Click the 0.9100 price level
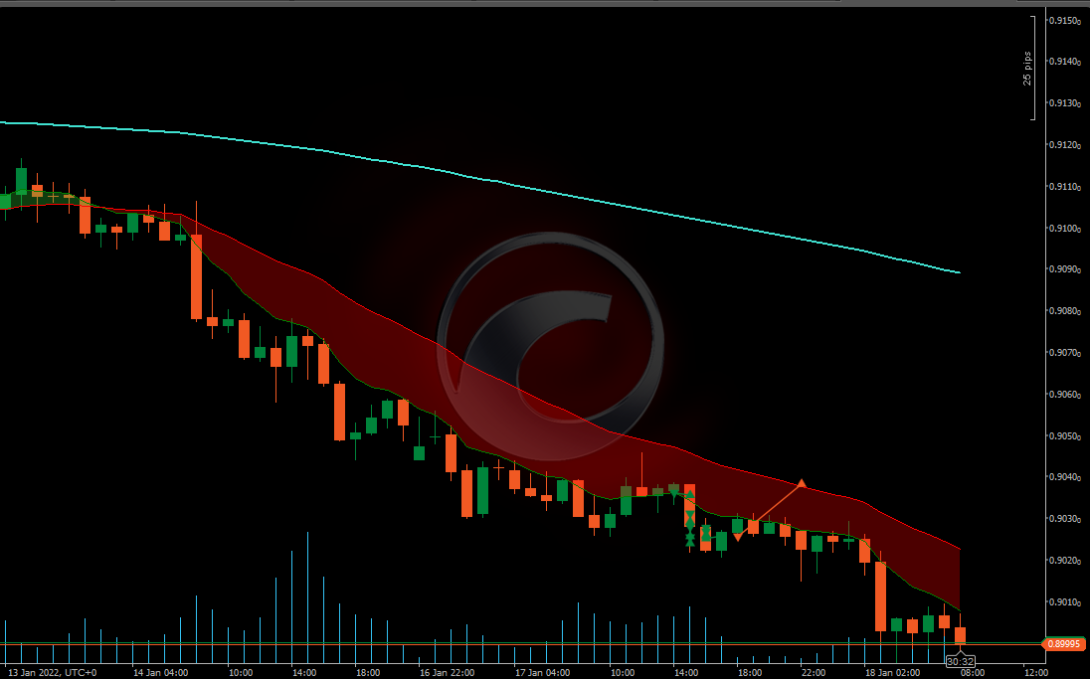The image size is (1090, 679). (x=1064, y=229)
